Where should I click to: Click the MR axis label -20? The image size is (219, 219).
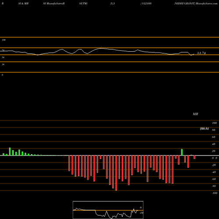[214, 165]
